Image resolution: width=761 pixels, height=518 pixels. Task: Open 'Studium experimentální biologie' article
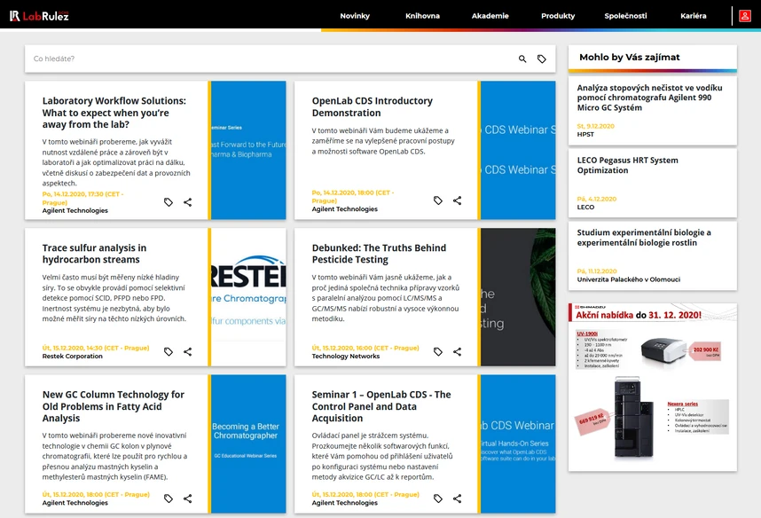click(x=644, y=238)
